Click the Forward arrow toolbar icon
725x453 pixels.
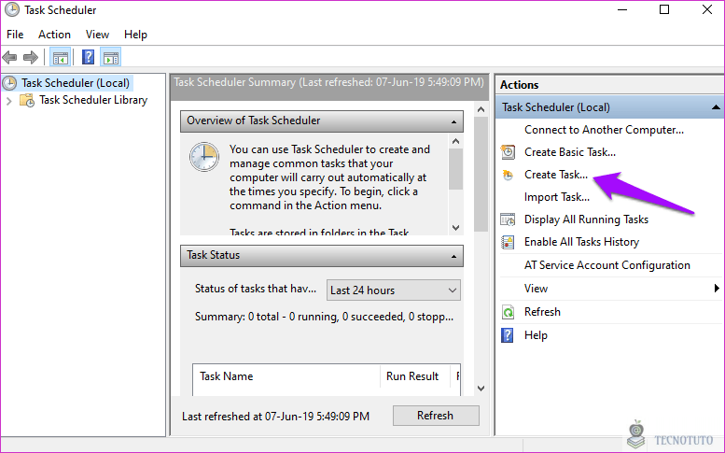tap(31, 58)
